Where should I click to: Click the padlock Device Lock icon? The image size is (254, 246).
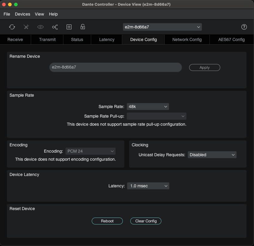(x=83, y=27)
